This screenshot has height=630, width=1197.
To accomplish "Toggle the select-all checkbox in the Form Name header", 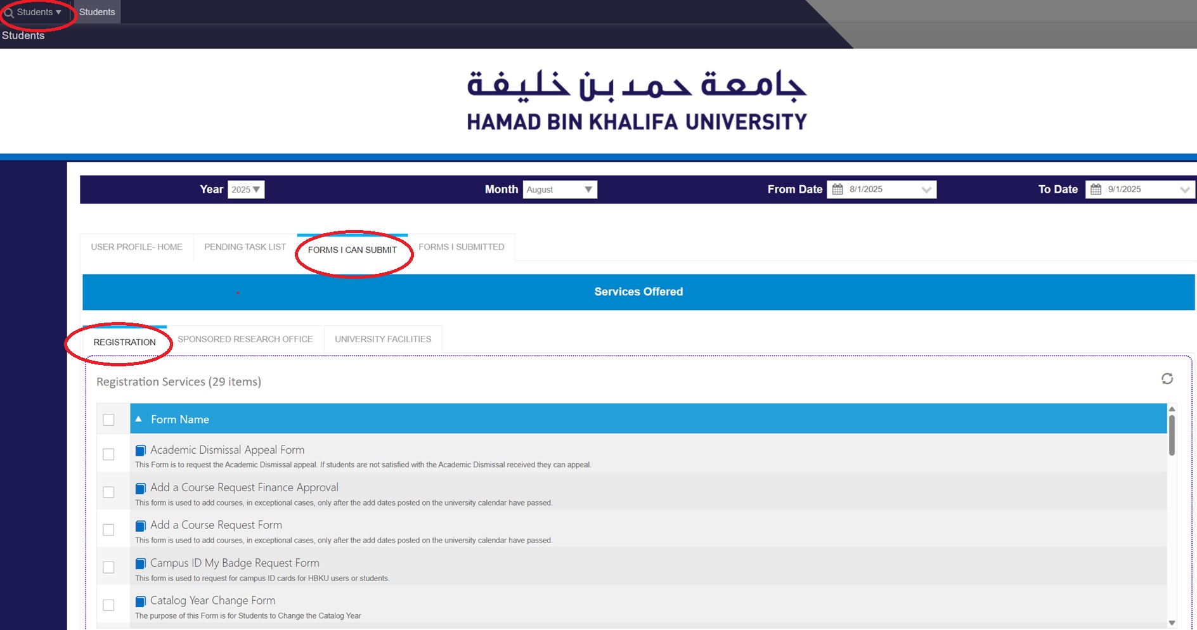I will pos(108,420).
